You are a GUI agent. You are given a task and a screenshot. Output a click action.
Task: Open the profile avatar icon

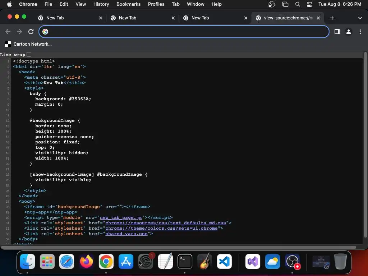[349, 32]
